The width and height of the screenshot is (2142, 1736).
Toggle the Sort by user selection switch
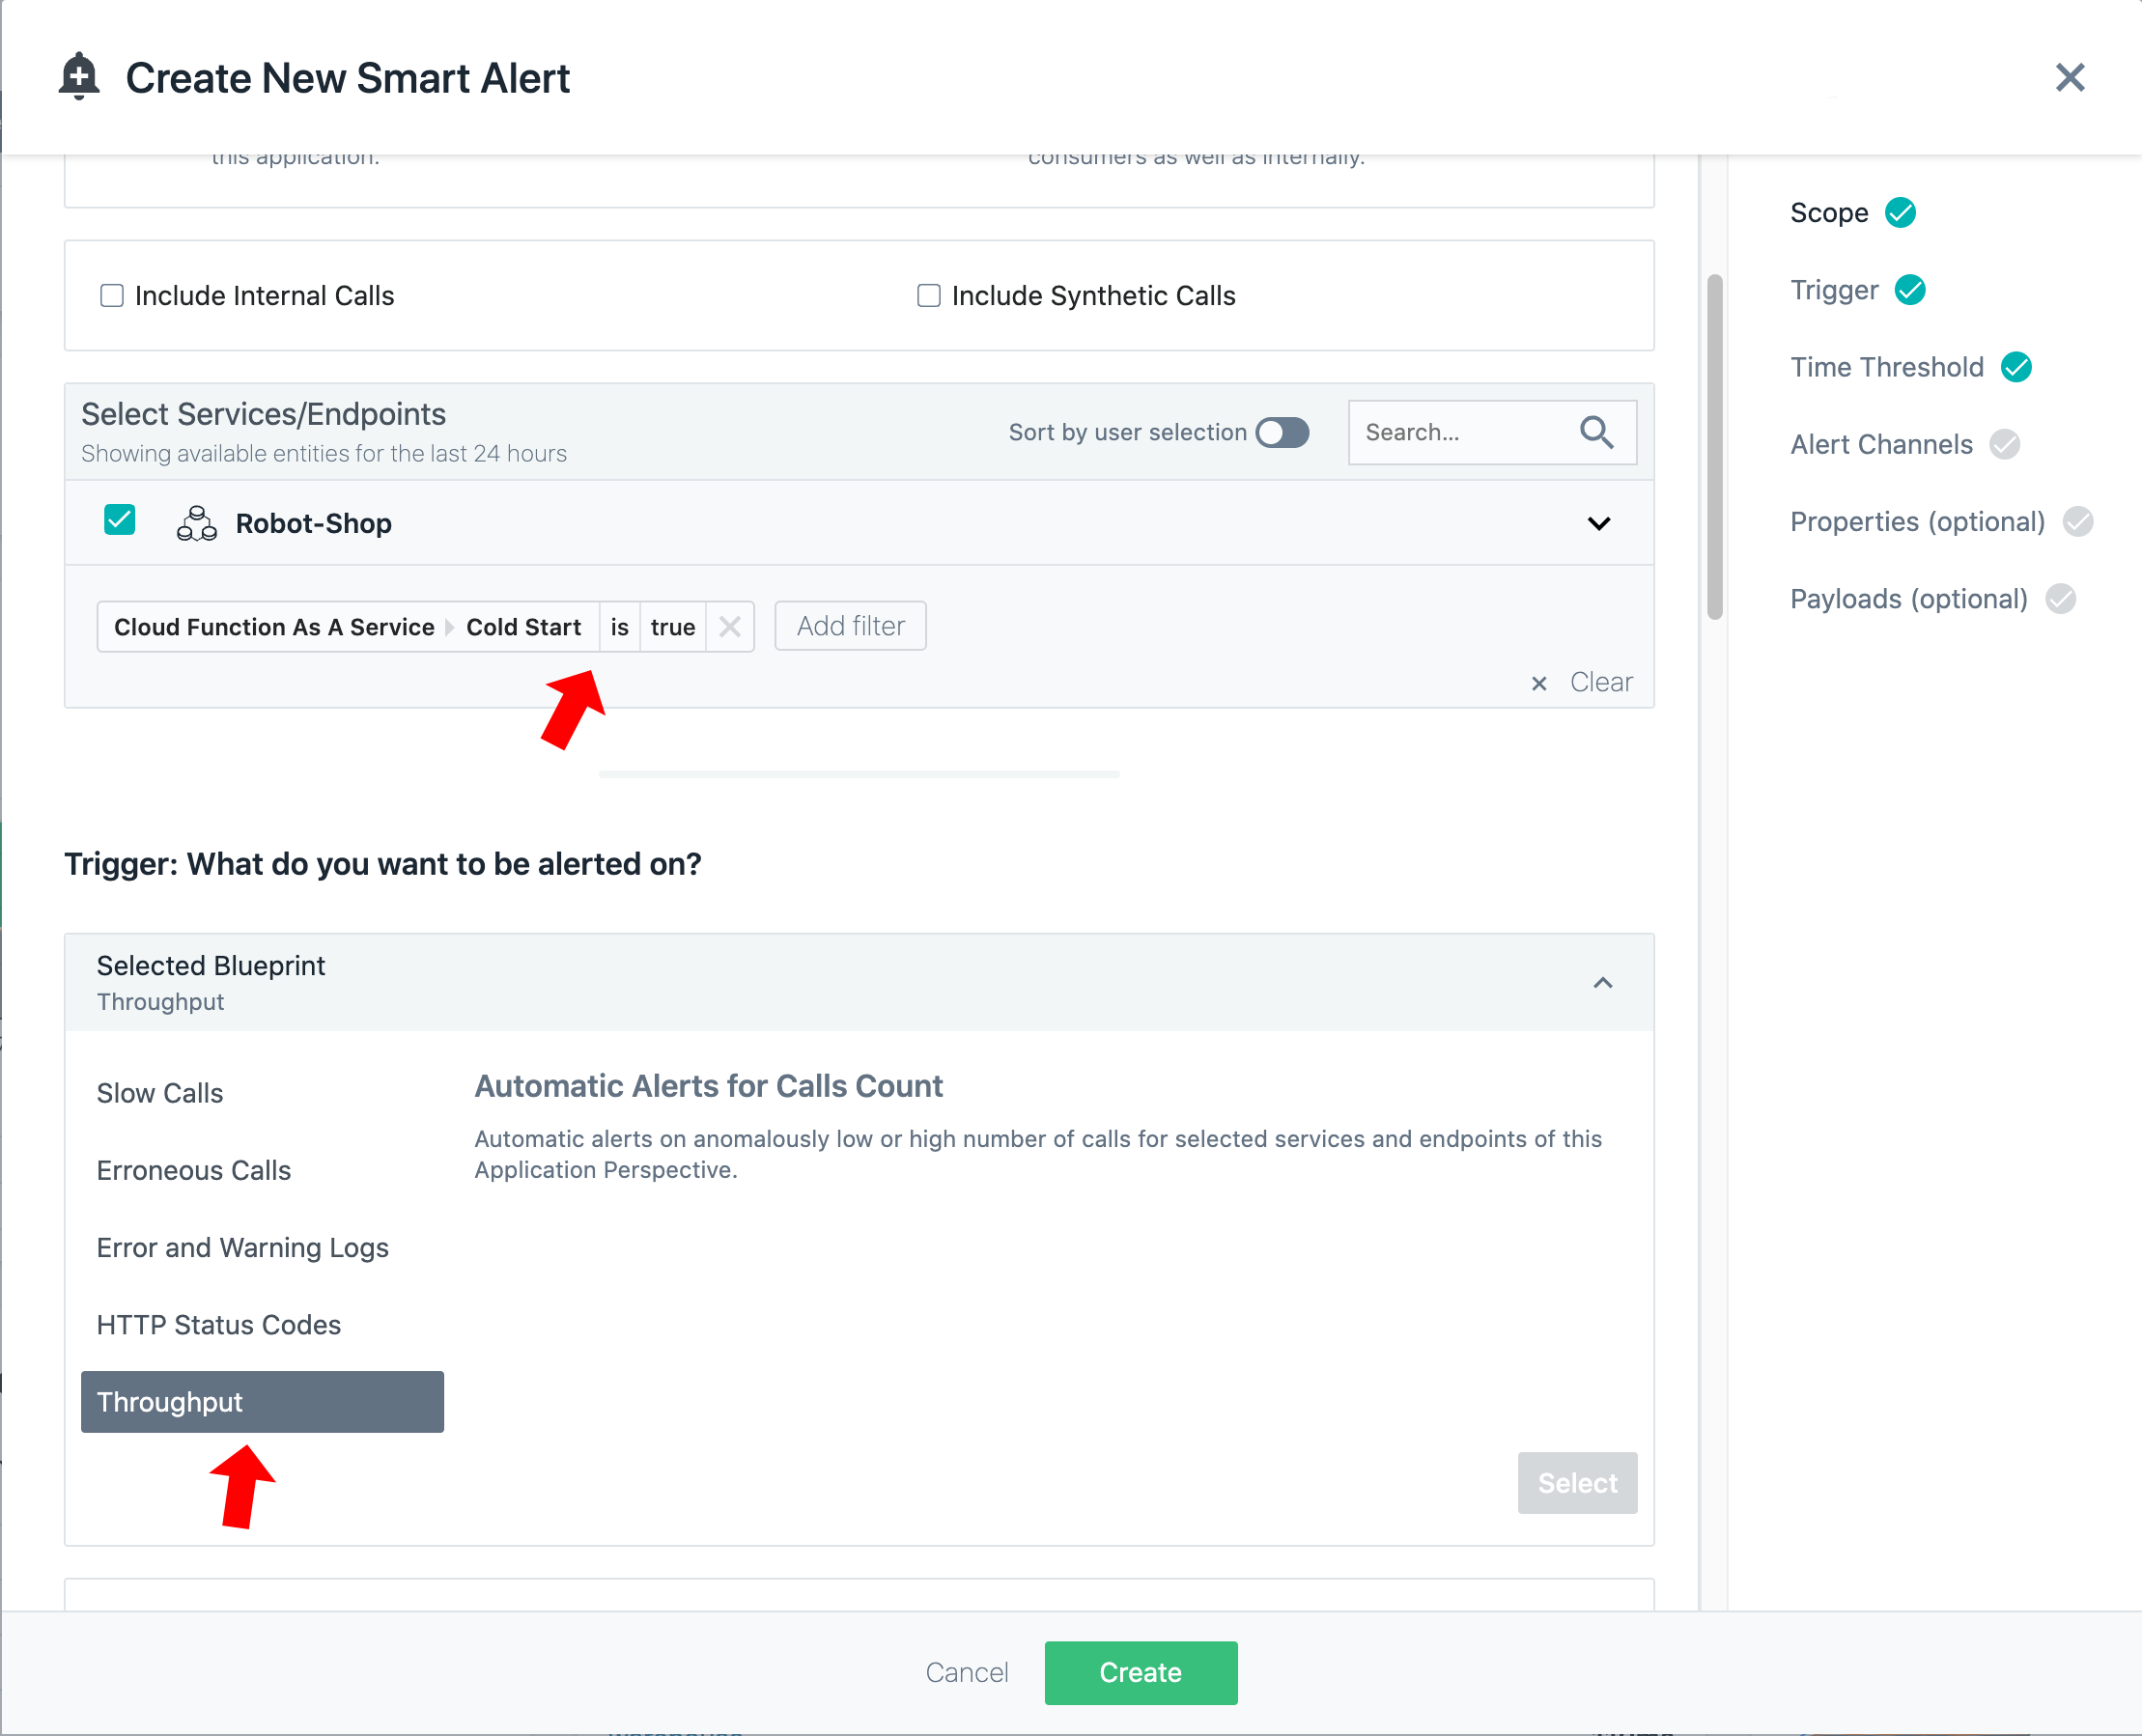coord(1283,432)
